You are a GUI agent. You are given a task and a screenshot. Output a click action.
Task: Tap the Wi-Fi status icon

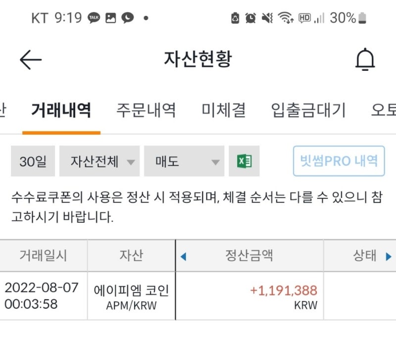coord(286,18)
